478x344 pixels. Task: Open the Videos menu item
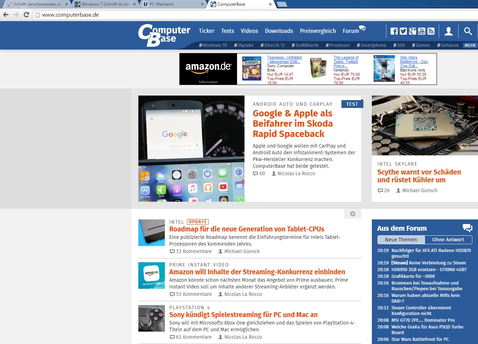pyautogui.click(x=249, y=31)
